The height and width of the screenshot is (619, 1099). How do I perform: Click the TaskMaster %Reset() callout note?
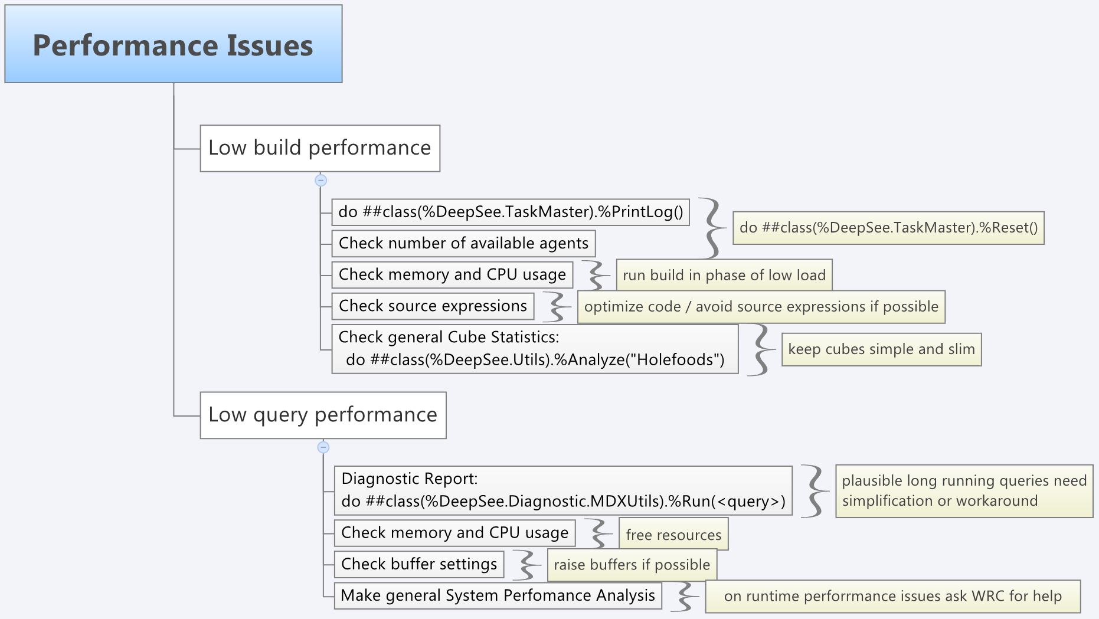click(x=888, y=228)
